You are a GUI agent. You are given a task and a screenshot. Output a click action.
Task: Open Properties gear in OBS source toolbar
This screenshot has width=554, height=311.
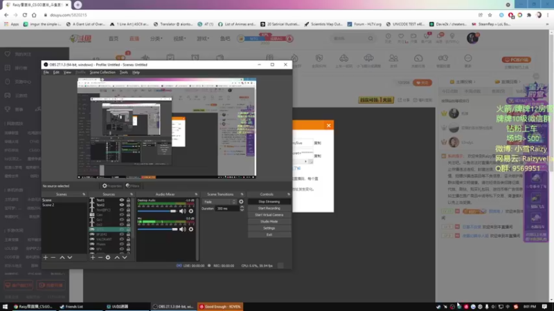[111, 186]
